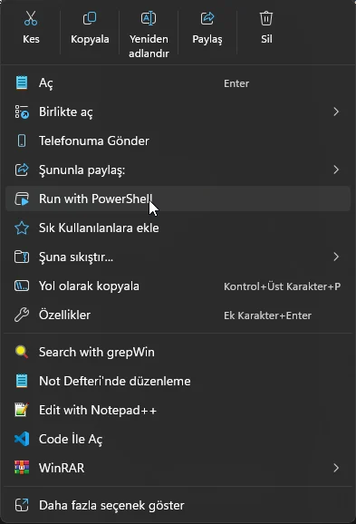Choose Yol olarak kopyala

pyautogui.click(x=178, y=286)
